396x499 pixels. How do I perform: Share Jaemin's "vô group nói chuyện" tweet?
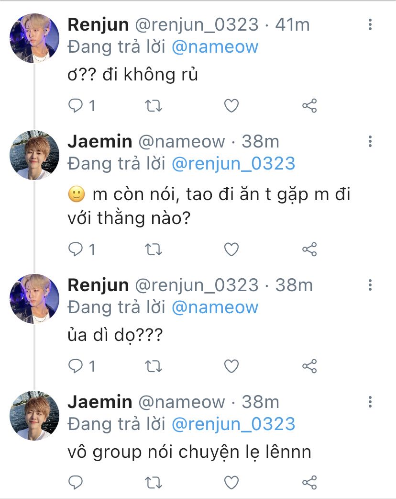309,481
